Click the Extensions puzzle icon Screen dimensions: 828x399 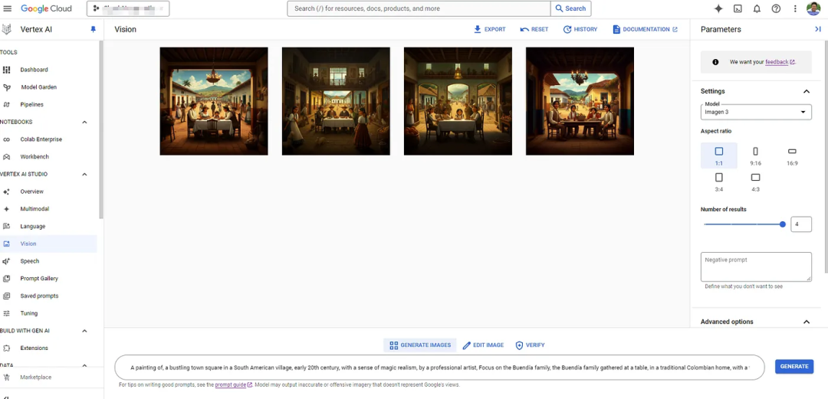(6, 348)
